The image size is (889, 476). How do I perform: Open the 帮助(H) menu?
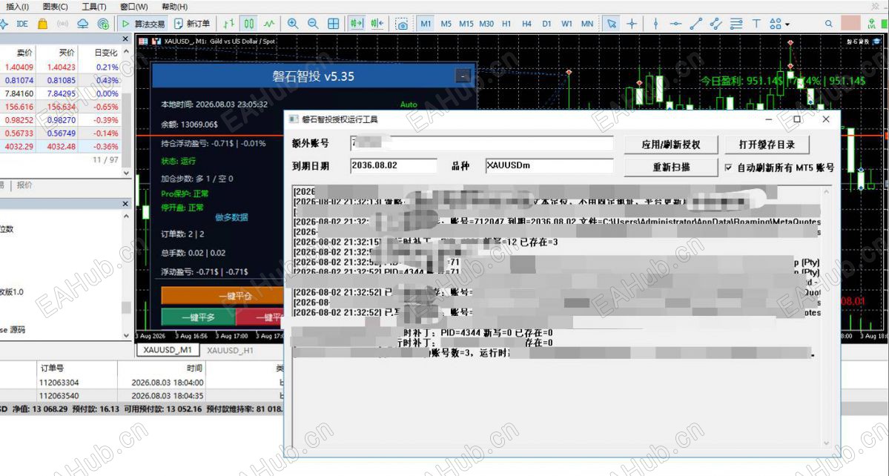tap(175, 7)
